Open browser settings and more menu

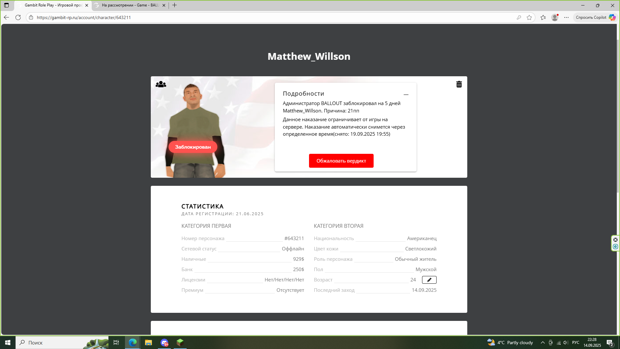(x=566, y=17)
